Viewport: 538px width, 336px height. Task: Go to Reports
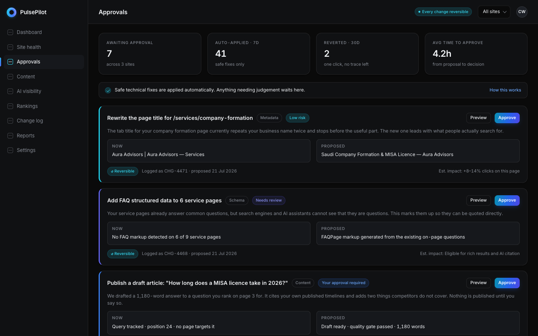click(x=44, y=136)
